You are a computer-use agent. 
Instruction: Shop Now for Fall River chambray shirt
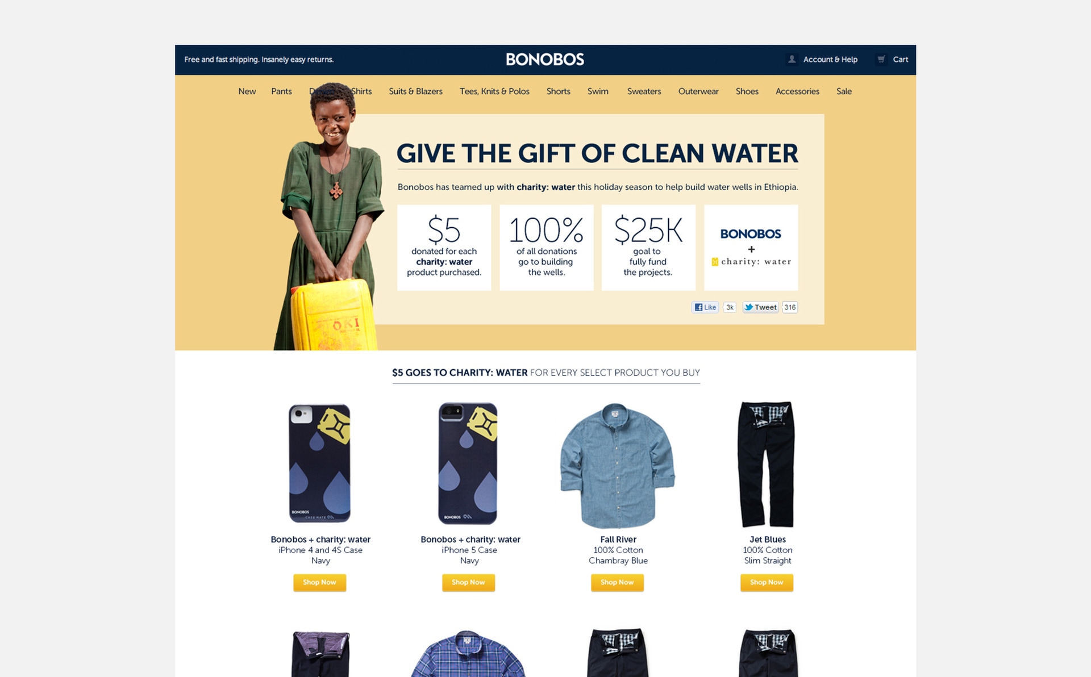(617, 583)
